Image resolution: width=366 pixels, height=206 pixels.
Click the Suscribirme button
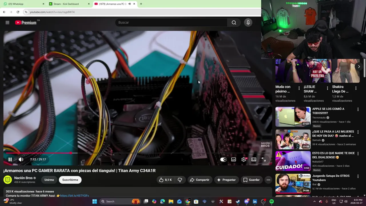[x=70, y=180]
